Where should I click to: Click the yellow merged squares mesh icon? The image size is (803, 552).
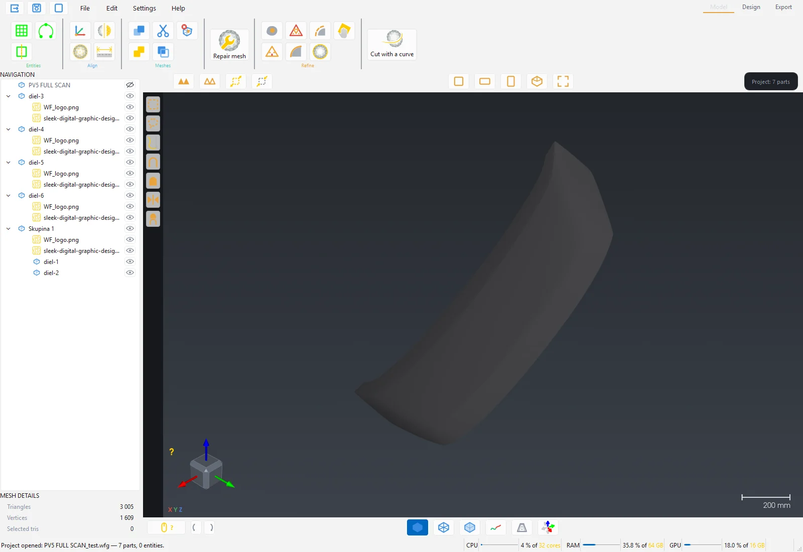click(x=139, y=52)
